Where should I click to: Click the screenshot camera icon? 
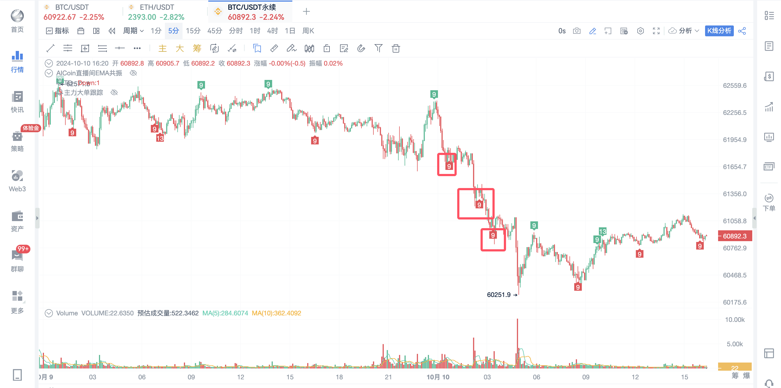[576, 31]
